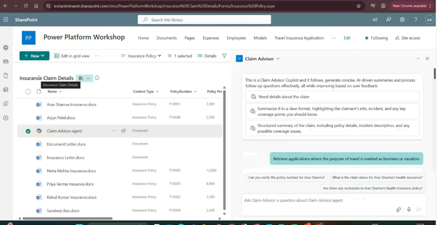Viewport: 437px width, 225px height.
Task: Open the Pages nav item
Action: pyautogui.click(x=190, y=38)
